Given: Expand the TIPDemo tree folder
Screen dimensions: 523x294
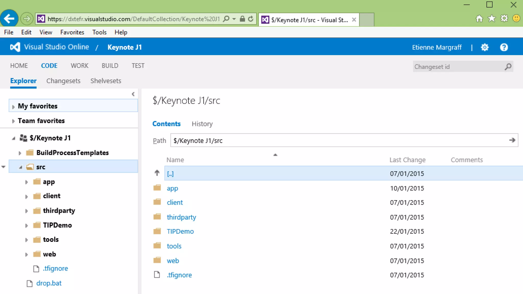Looking at the screenshot, I should [x=27, y=226].
